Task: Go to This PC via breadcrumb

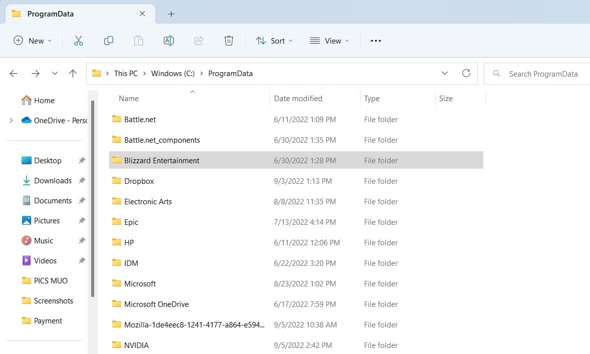Action: tap(125, 73)
